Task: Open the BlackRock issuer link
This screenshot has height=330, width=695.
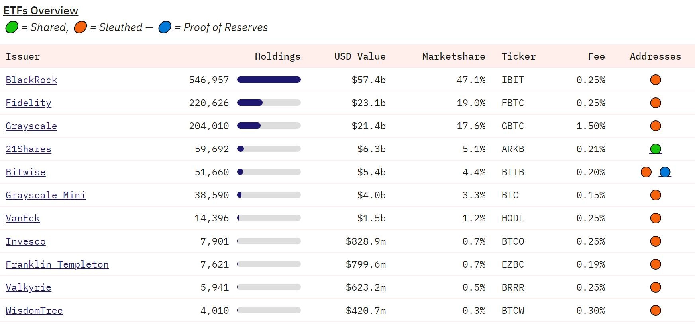Action: tap(31, 80)
